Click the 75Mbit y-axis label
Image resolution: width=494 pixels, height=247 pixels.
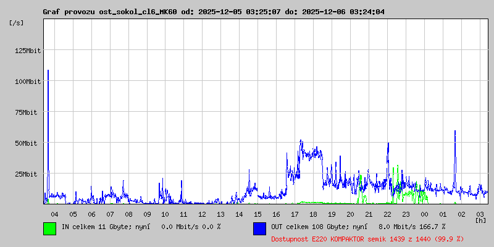29,112
